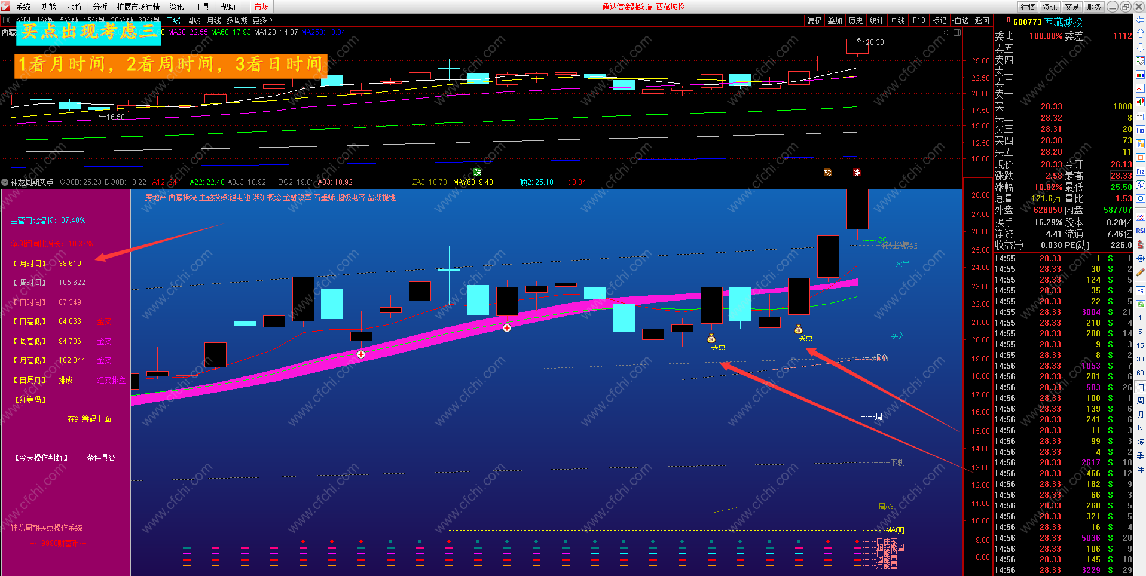Toggle the left panel icon beside period tabs

[x=6, y=20]
